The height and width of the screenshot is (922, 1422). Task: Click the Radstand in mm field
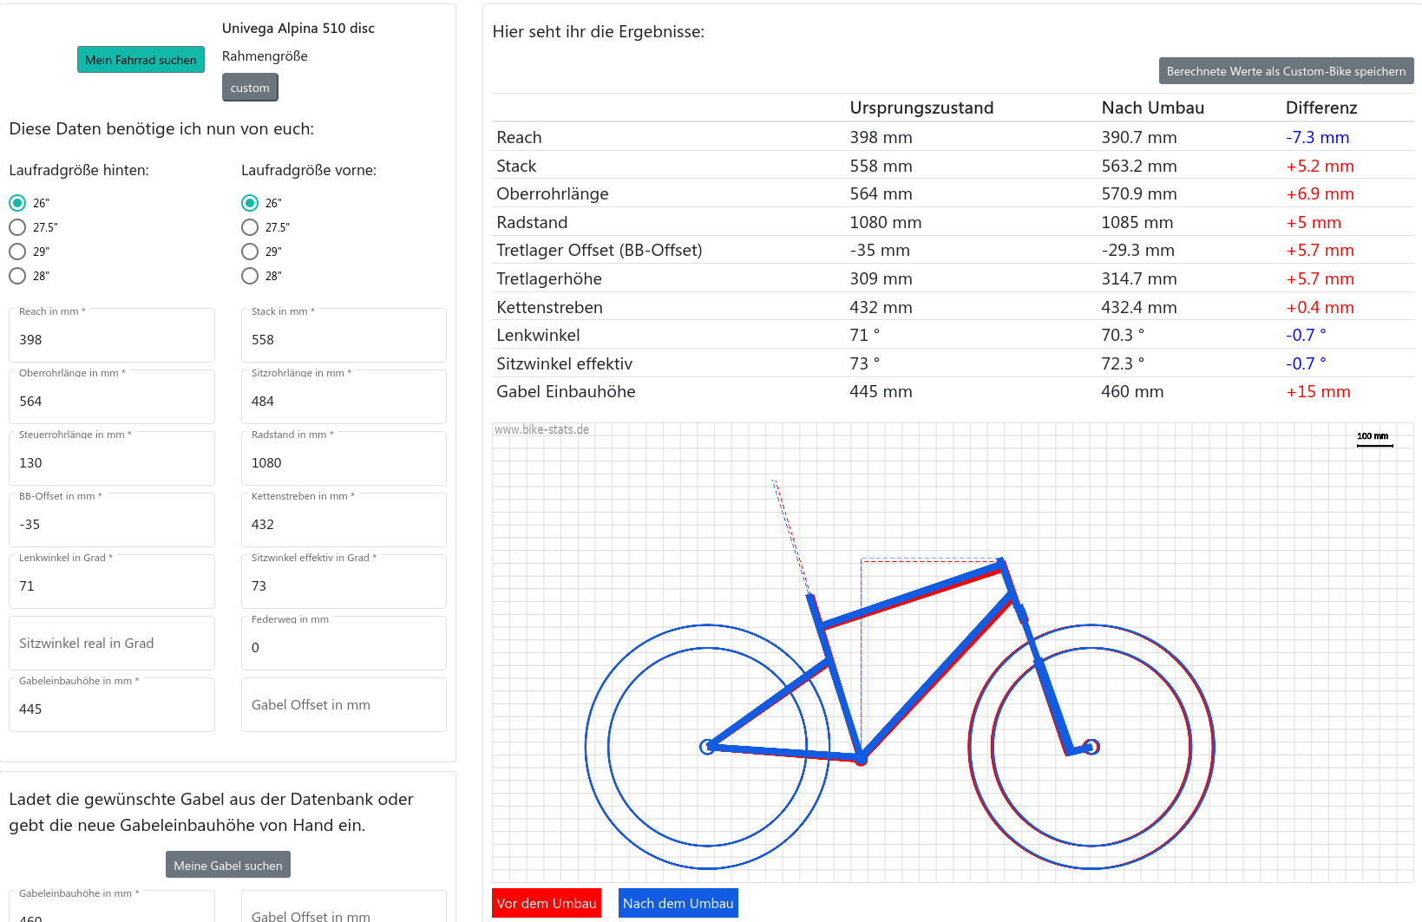click(x=344, y=462)
